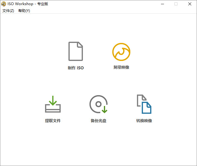Viewport: 197px width, 166px height.
Task: Click the 制作 ISO blank page icon
Action: (x=76, y=51)
